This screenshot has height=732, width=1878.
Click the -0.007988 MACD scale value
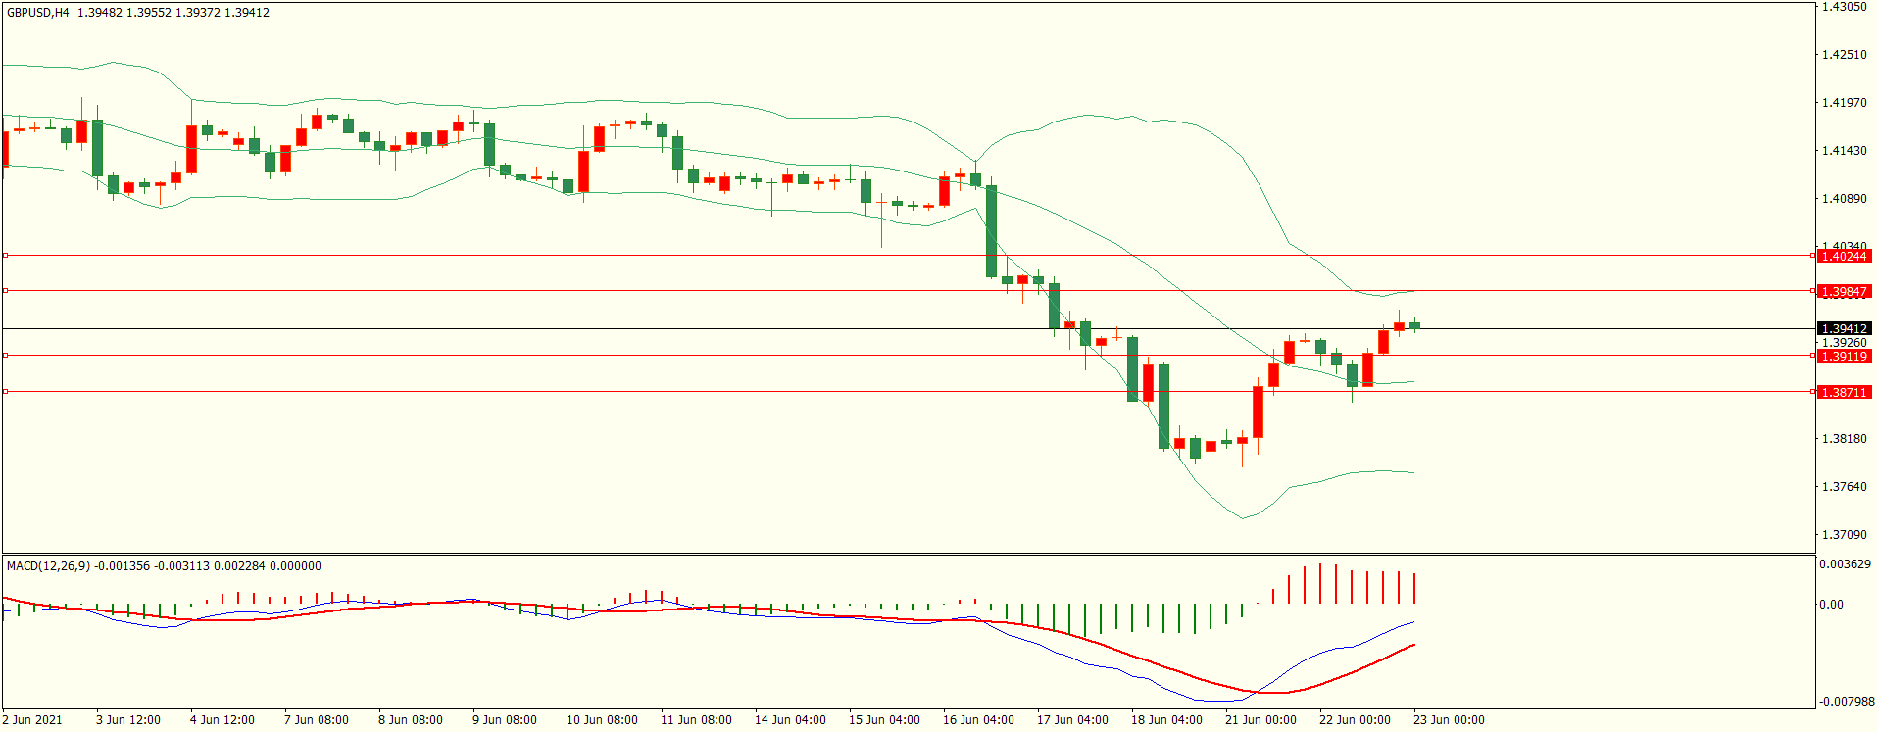pos(1846,702)
